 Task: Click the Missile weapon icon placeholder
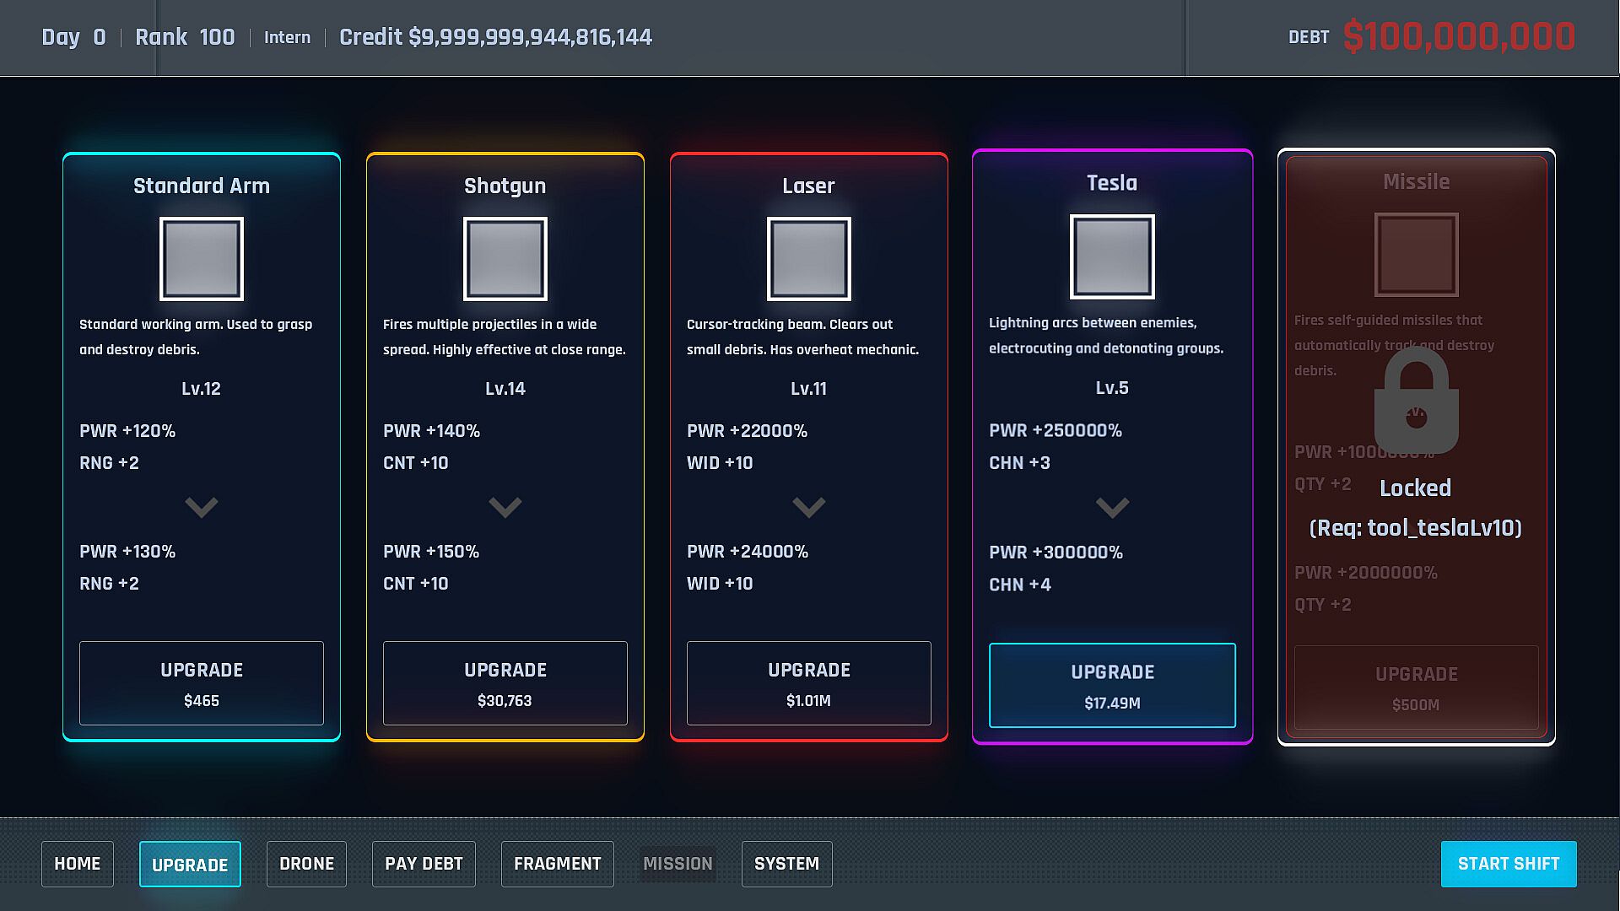tap(1416, 254)
